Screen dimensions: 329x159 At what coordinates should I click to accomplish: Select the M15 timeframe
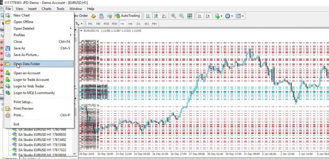tap(106, 24)
